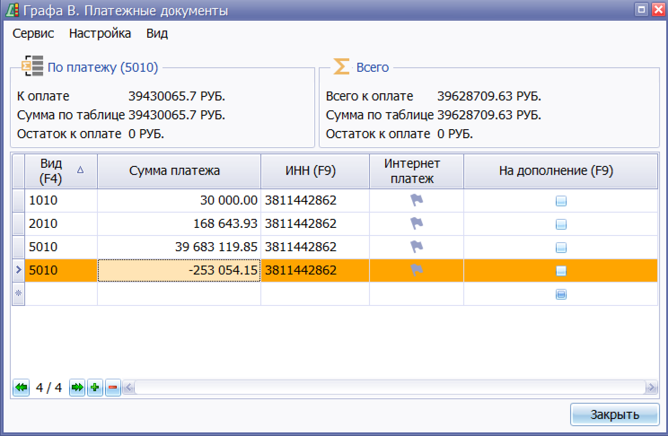Delete current row with red minus button
The width and height of the screenshot is (668, 436).
113,387
